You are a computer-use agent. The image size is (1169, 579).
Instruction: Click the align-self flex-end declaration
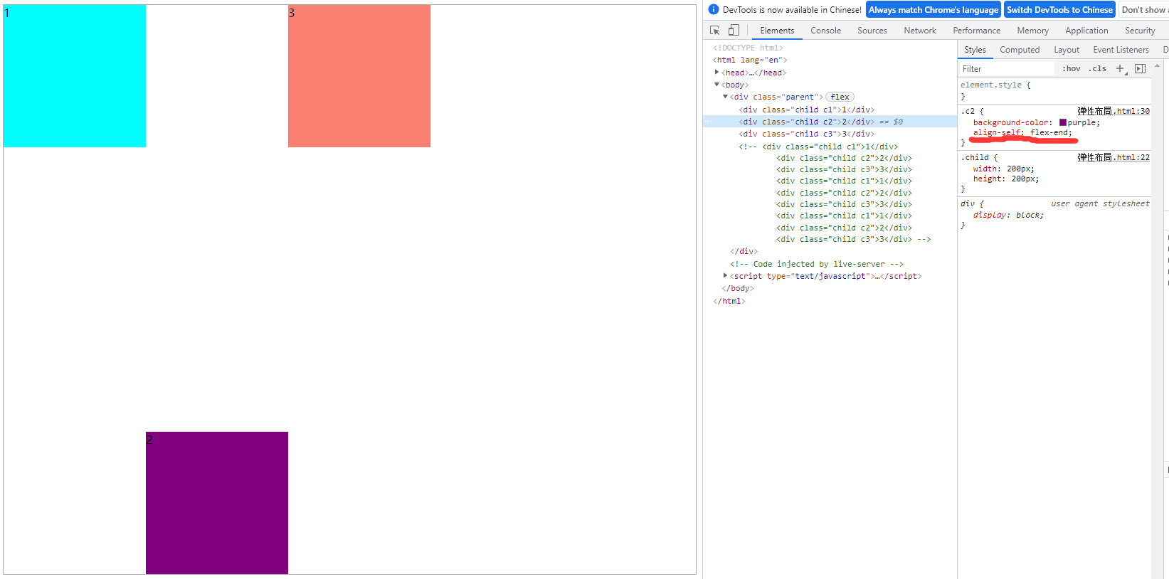click(1022, 132)
